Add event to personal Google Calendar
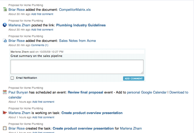The width and height of the screenshot is (194, 133). tap(147, 92)
